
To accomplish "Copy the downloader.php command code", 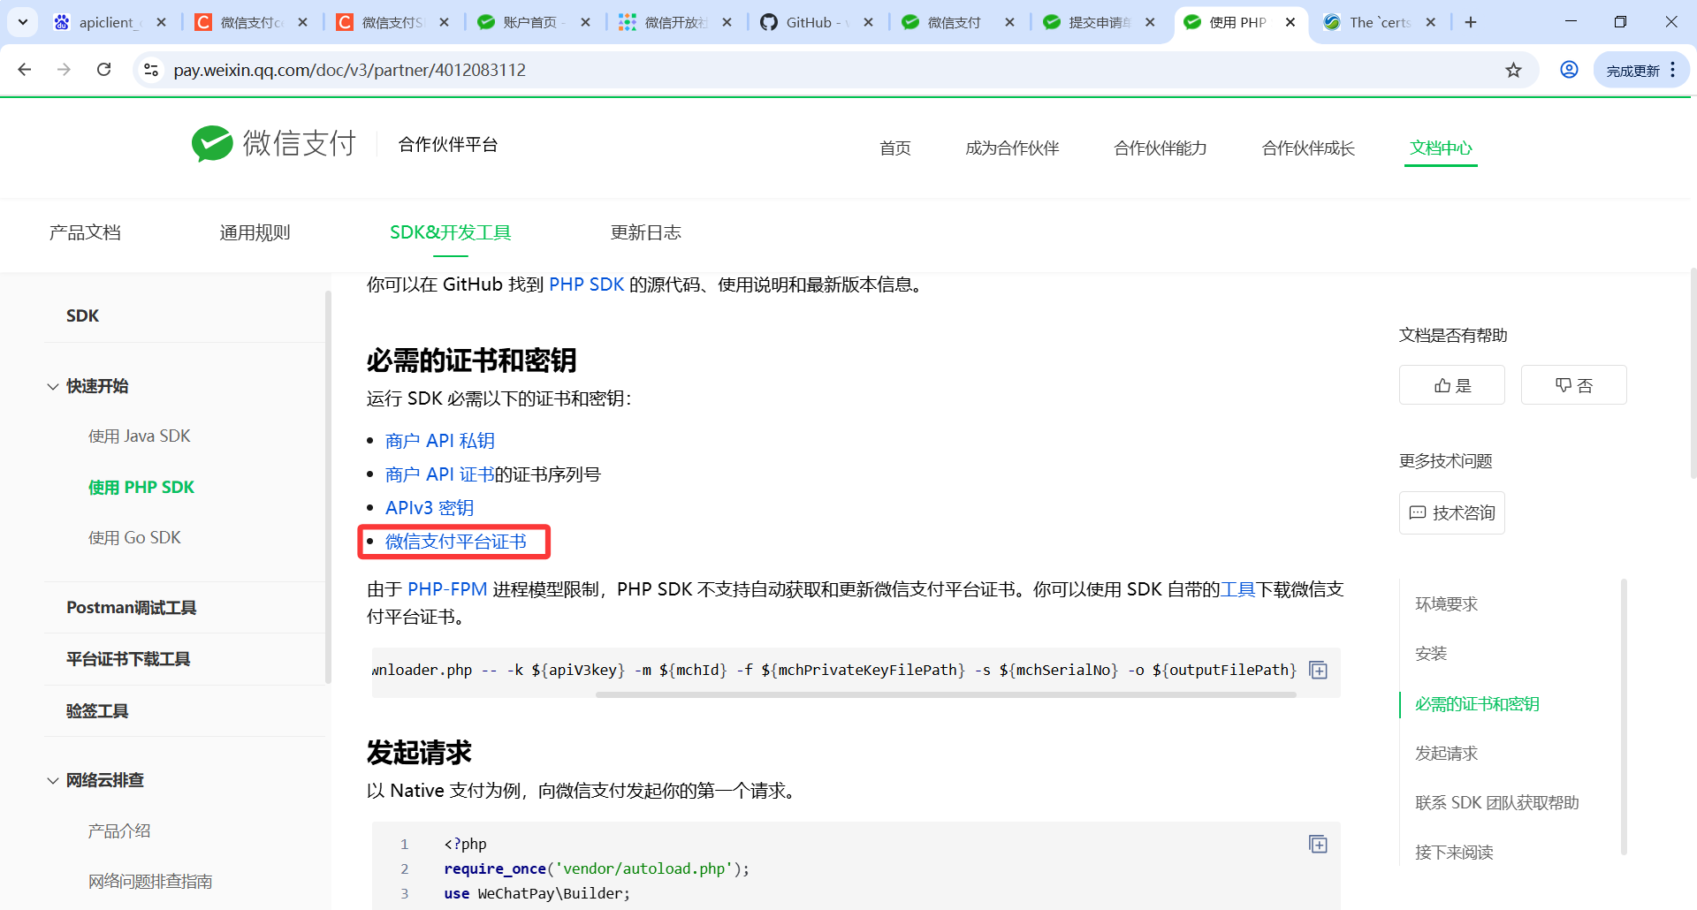I will [1318, 671].
